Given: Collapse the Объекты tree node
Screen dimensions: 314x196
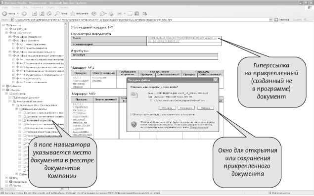Looking at the screenshot, I should (3, 90).
